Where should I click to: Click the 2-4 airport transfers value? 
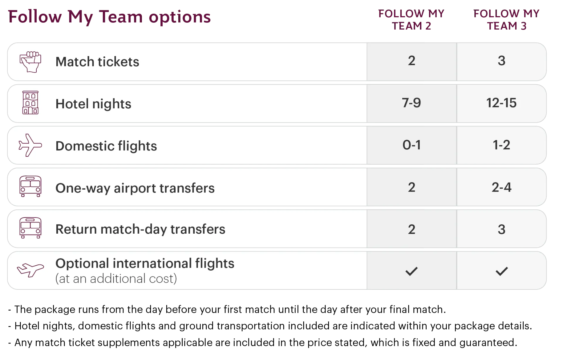click(x=501, y=187)
